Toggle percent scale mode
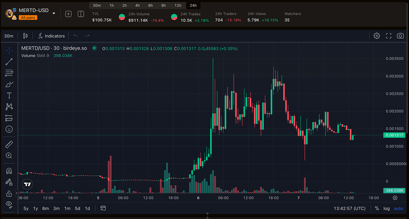 click(377, 208)
